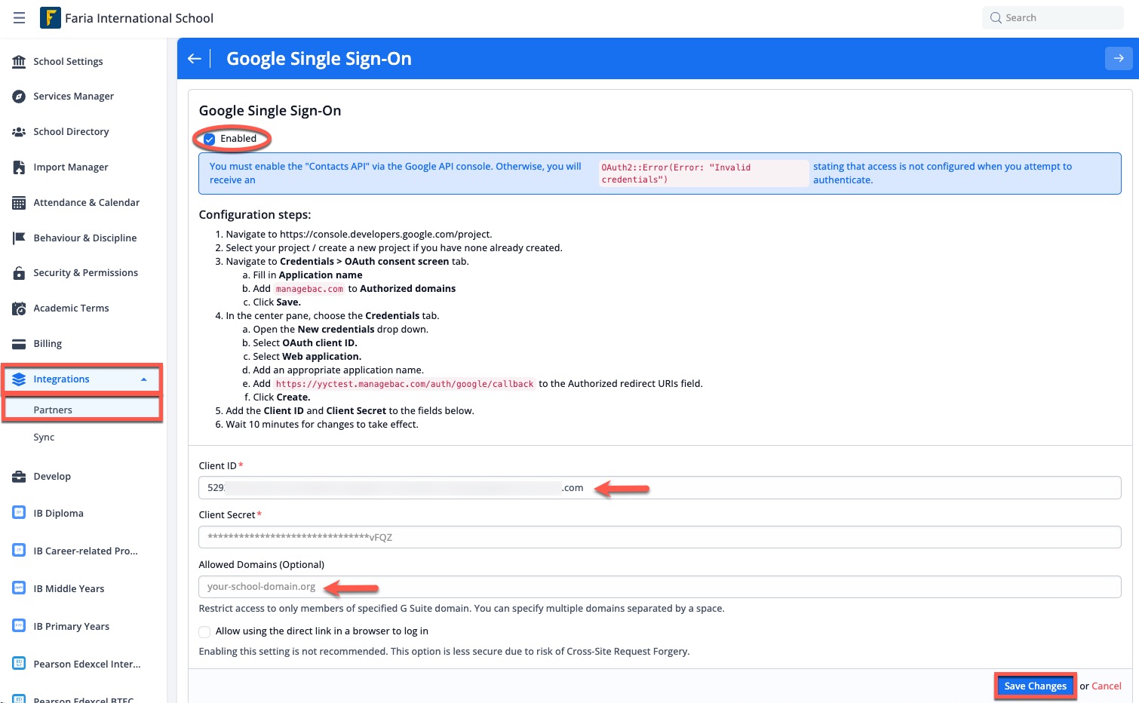Click the Cancel link
Screen dimensions: 1139x703
(1107, 686)
